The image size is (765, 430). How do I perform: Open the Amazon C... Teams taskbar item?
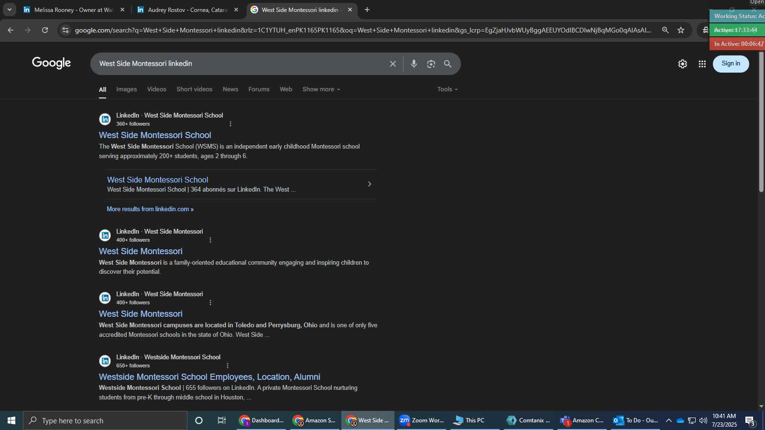582,420
